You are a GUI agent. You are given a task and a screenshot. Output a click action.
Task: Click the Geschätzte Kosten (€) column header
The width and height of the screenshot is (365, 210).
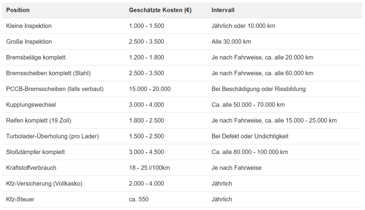click(x=160, y=10)
